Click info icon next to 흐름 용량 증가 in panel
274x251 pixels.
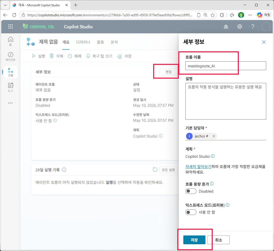tap(212, 184)
